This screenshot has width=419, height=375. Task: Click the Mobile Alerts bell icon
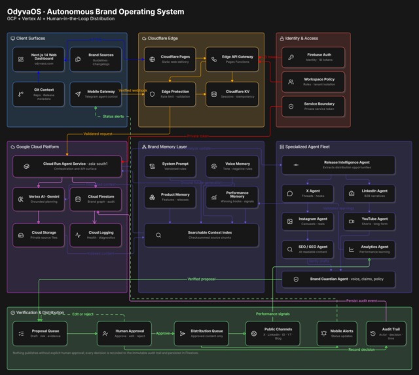(x=324, y=333)
